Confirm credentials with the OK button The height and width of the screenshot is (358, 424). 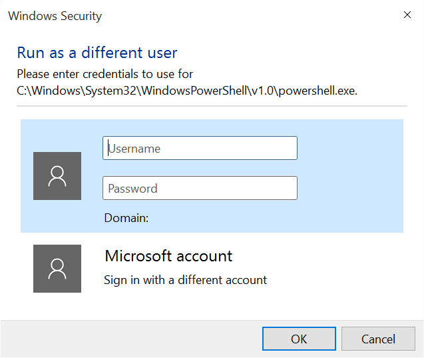tap(299, 339)
